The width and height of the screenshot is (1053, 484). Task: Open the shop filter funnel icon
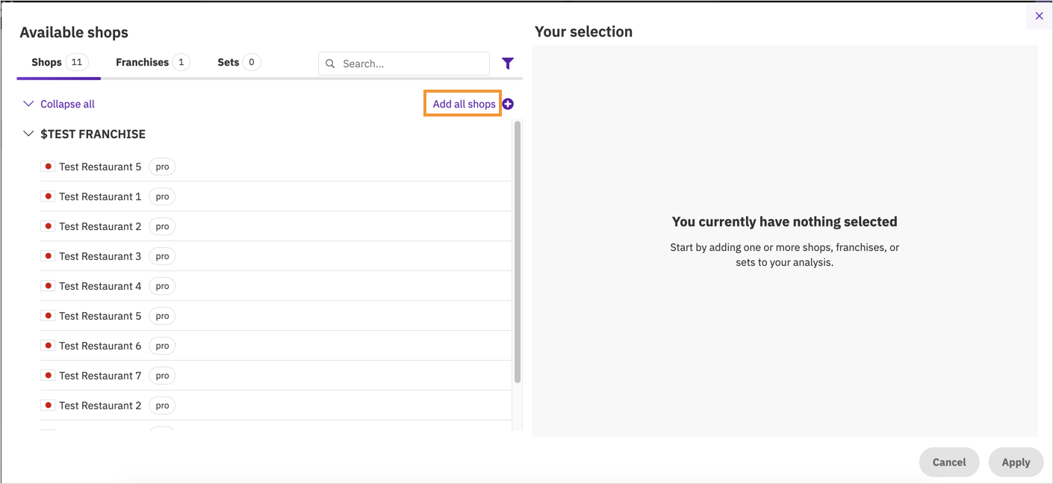[x=508, y=63]
